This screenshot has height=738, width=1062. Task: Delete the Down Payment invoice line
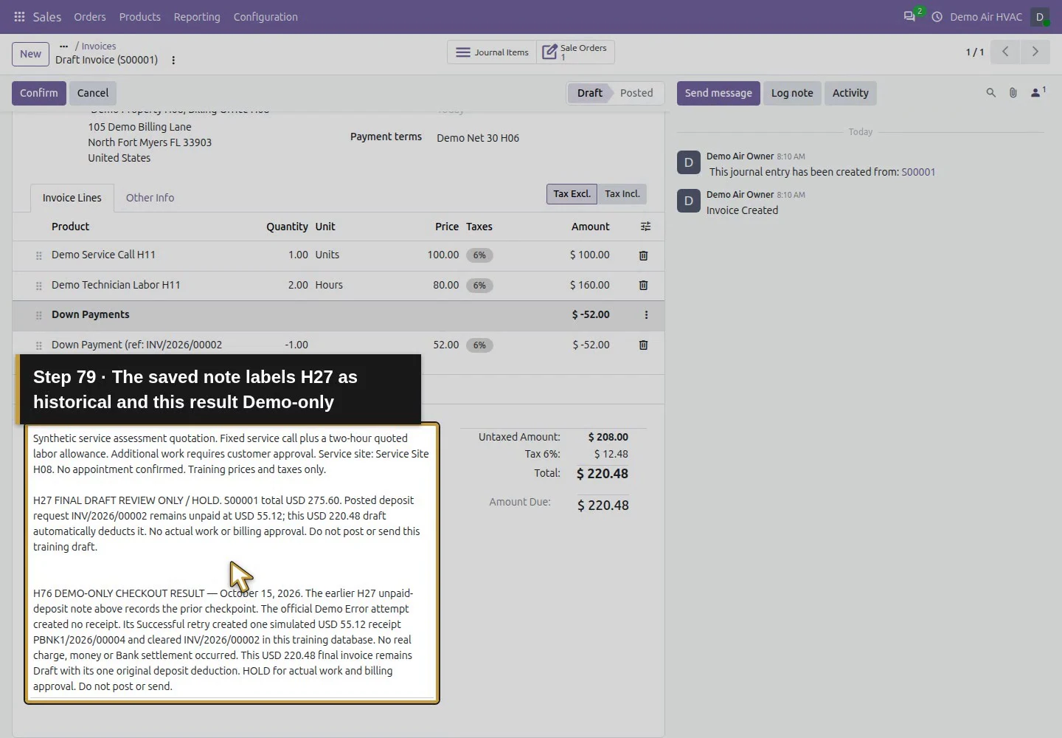(643, 345)
